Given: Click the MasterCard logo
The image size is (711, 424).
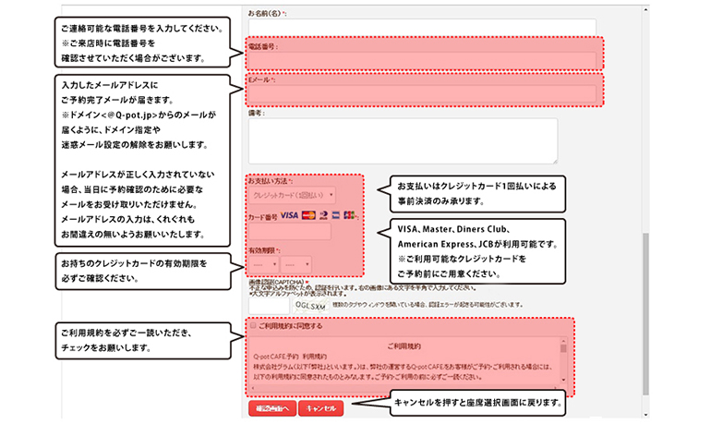Looking at the screenshot, I should point(308,215).
